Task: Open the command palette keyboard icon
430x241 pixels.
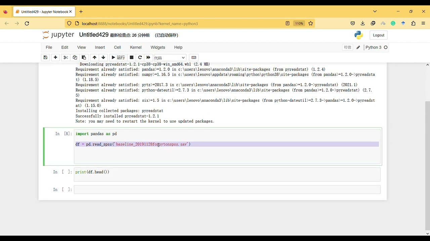Action: pyautogui.click(x=194, y=58)
